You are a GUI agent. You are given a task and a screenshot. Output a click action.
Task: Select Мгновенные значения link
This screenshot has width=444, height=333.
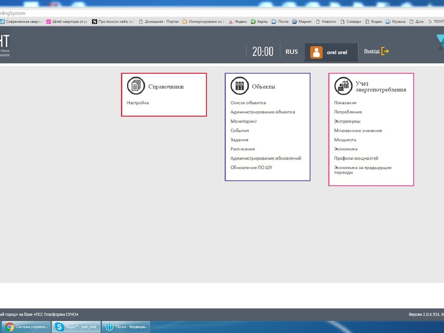point(358,131)
